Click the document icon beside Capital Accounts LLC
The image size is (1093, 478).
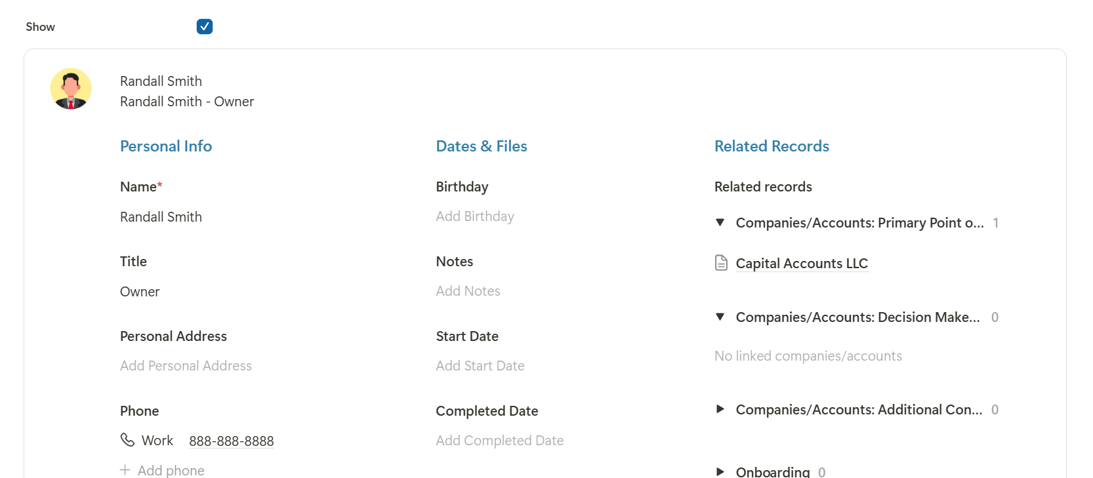click(721, 263)
